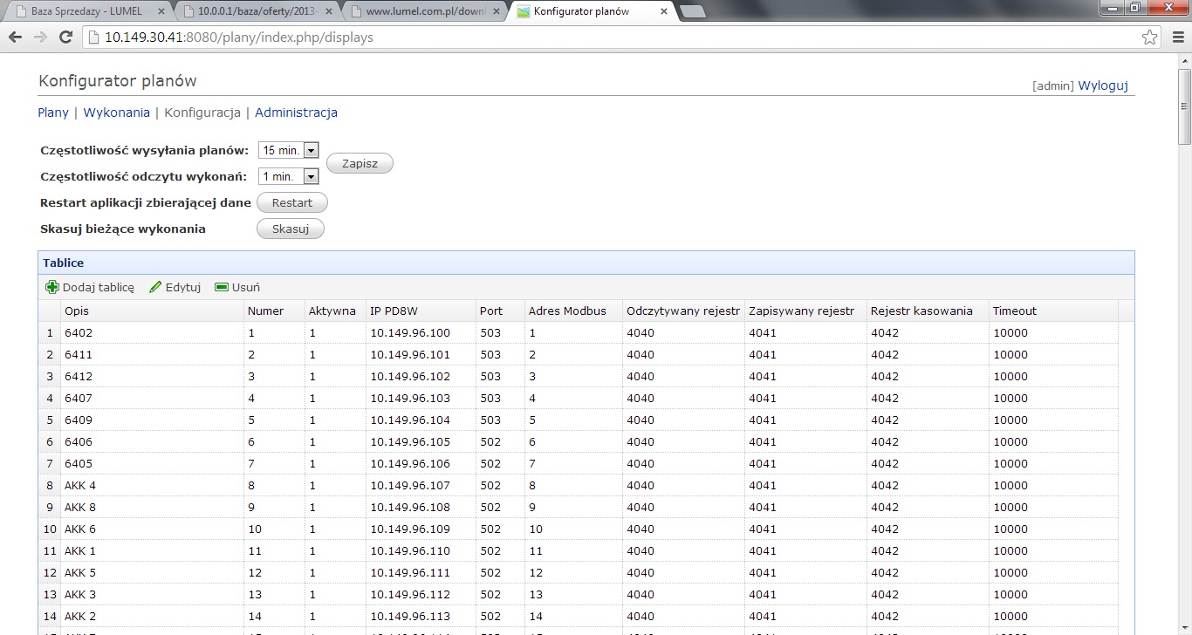Open the "Częstotliwość odczytu wykonań" dropdown
Viewport: 1192px width, 635px height.
310,176
